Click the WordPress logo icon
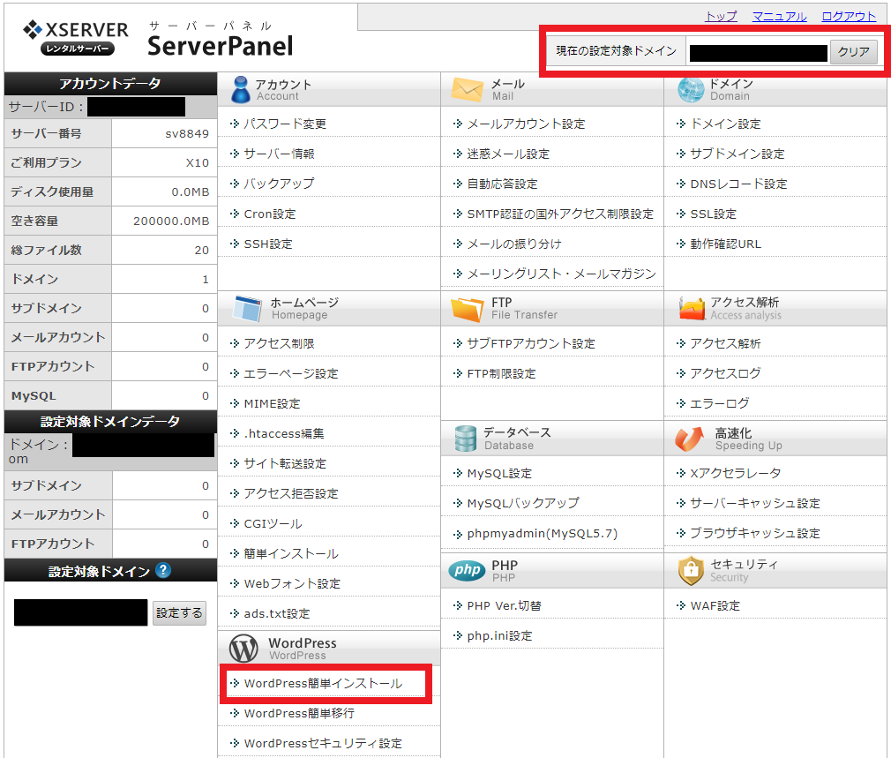This screenshot has height=758, width=891. [x=243, y=649]
